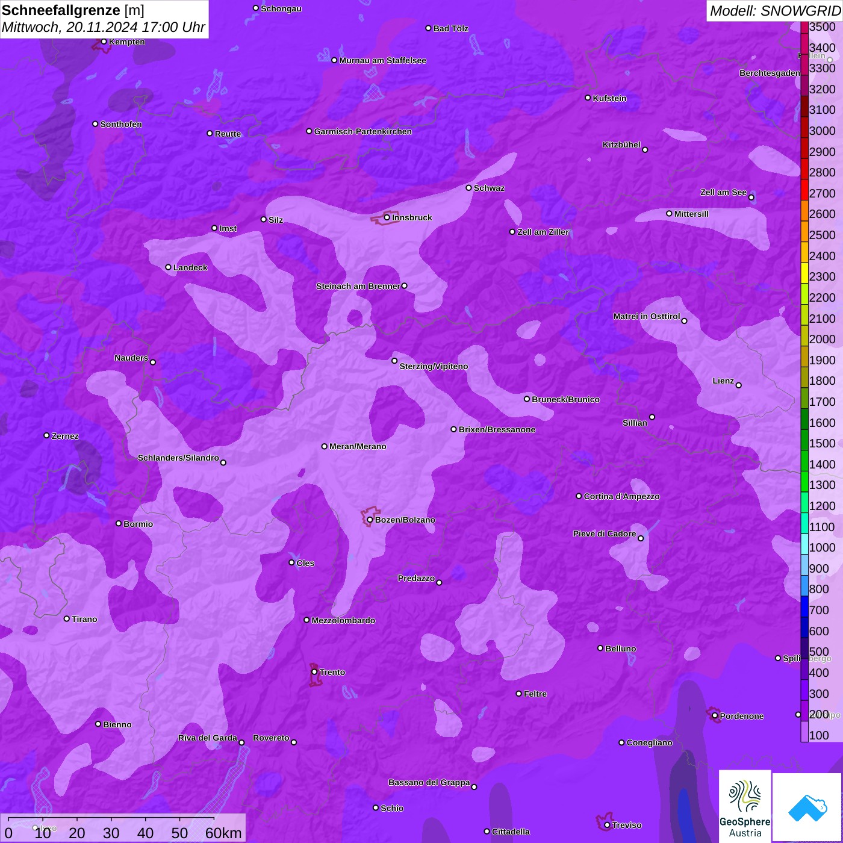Click the Bozen/Bolzano label
Screen dimensions: 843x843
pyautogui.click(x=405, y=520)
